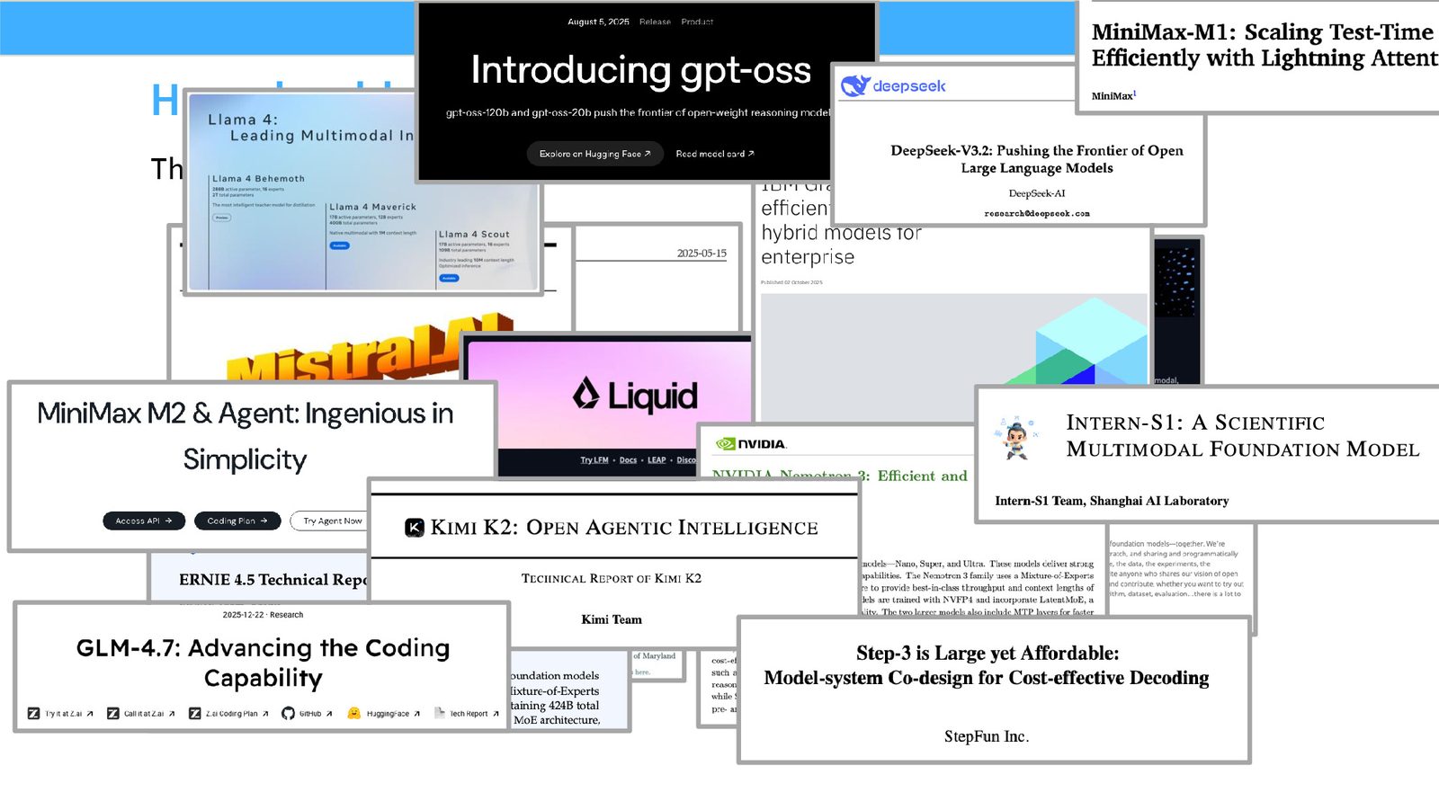Click the "Release" tag on gpt-oss page

tap(655, 22)
